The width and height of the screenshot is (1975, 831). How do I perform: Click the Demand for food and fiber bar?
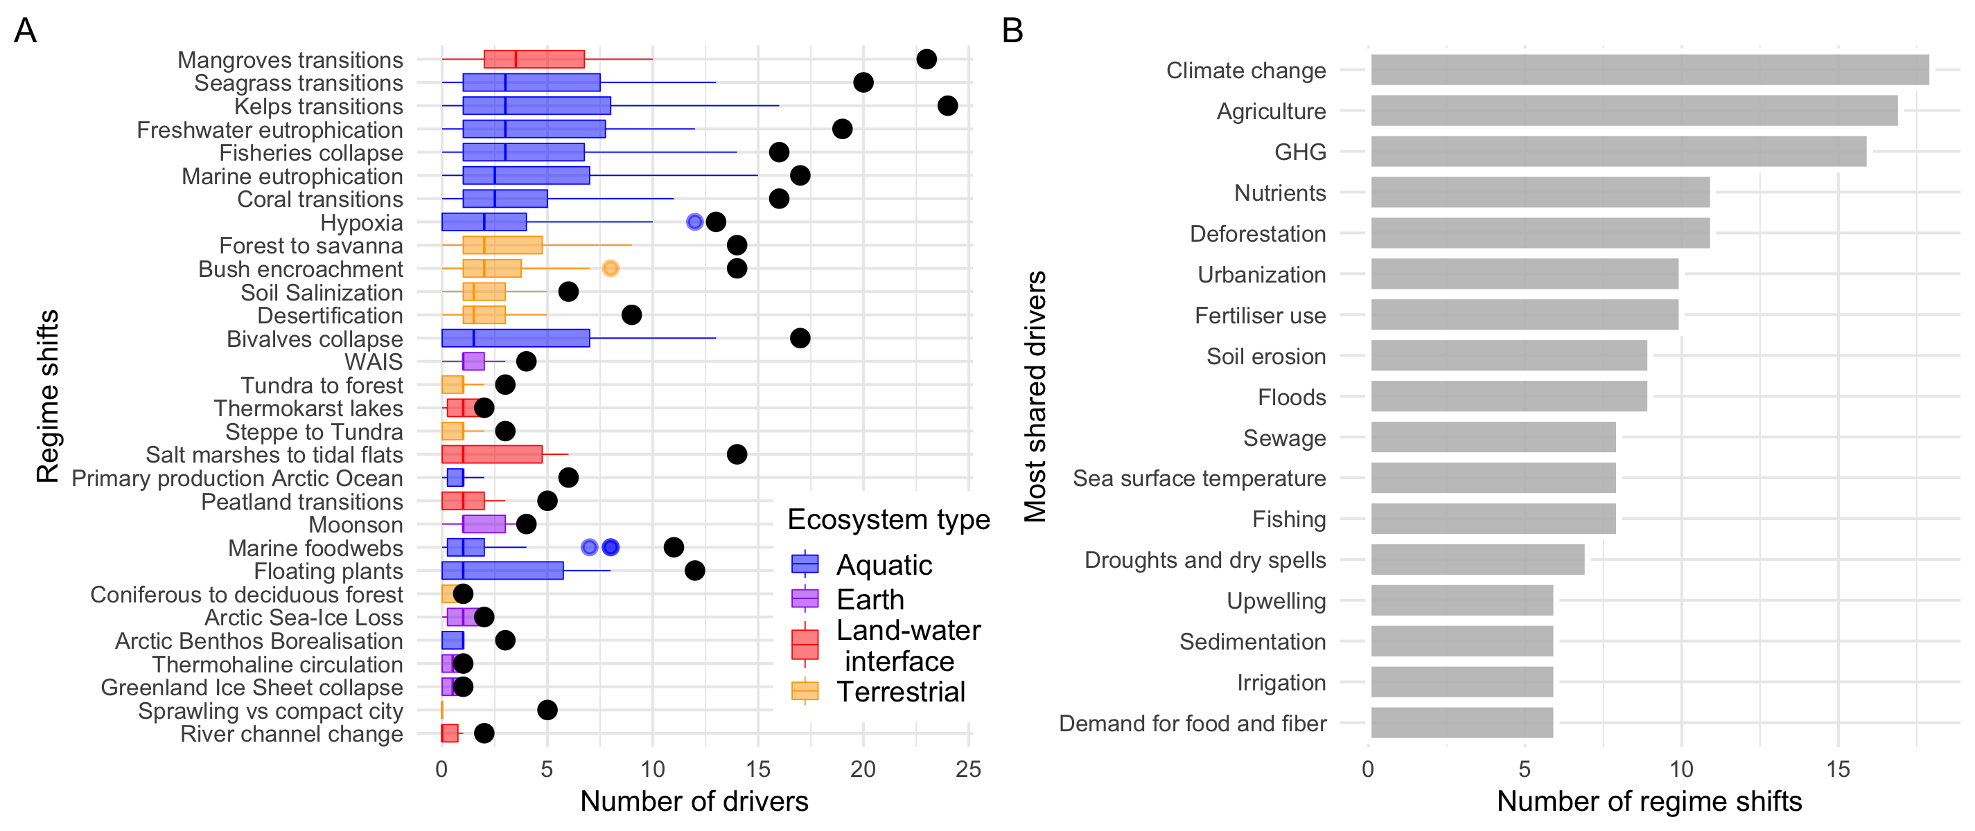[1461, 722]
